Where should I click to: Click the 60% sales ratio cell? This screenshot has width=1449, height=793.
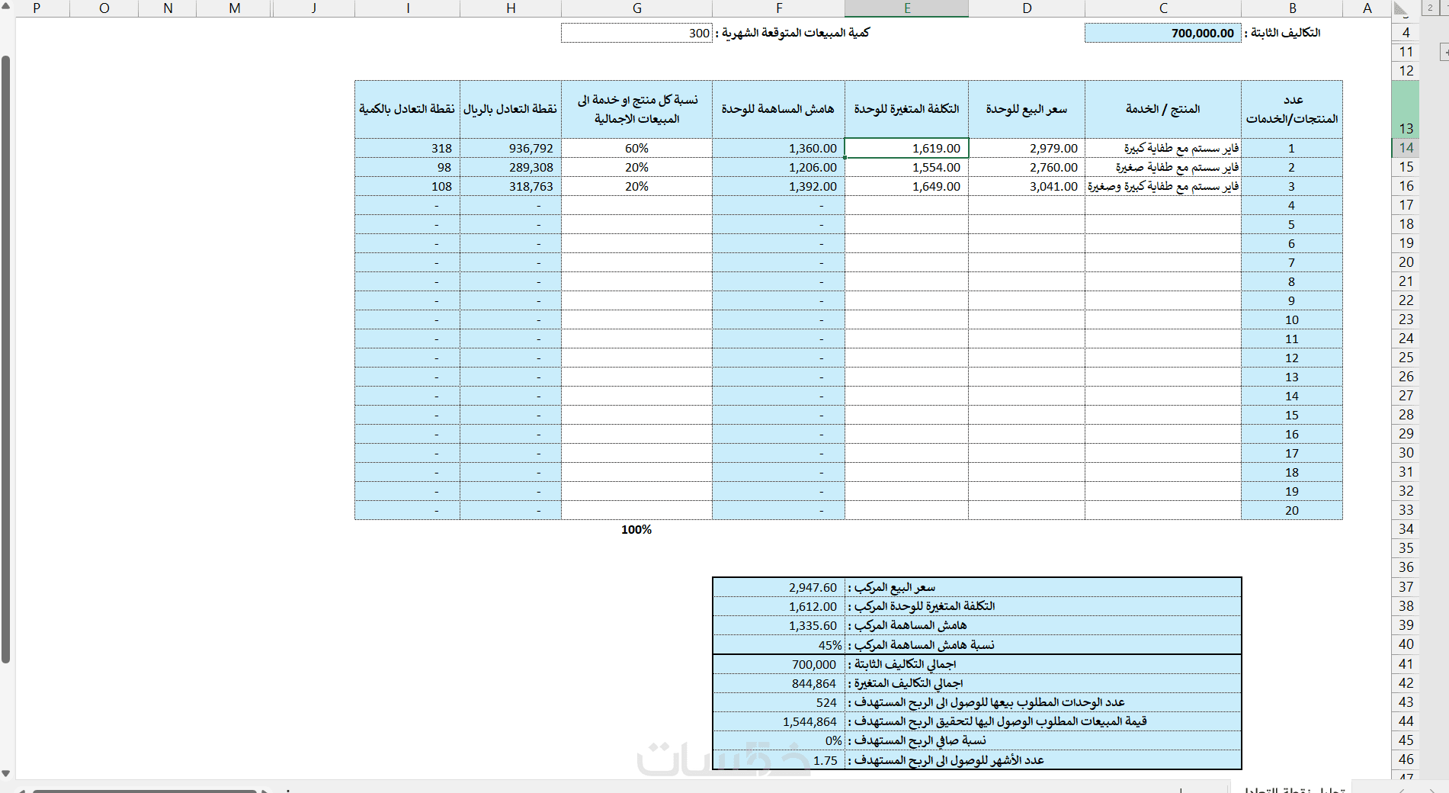tap(637, 148)
